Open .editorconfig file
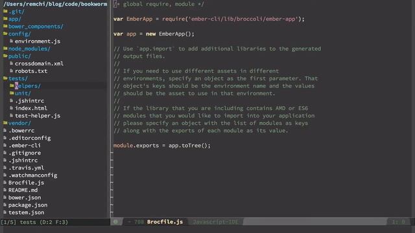Screen dimensions: 415x233 pyautogui.click(x=30, y=138)
